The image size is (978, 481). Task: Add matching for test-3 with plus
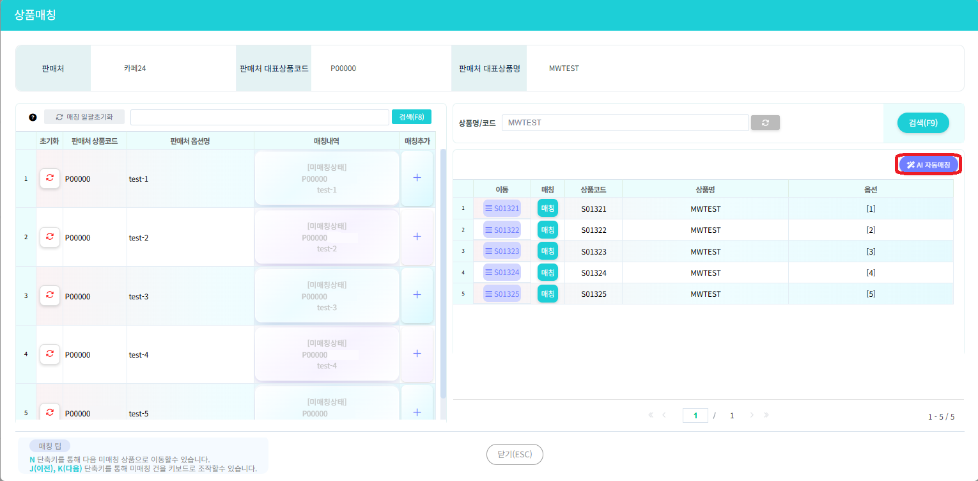[x=417, y=296]
